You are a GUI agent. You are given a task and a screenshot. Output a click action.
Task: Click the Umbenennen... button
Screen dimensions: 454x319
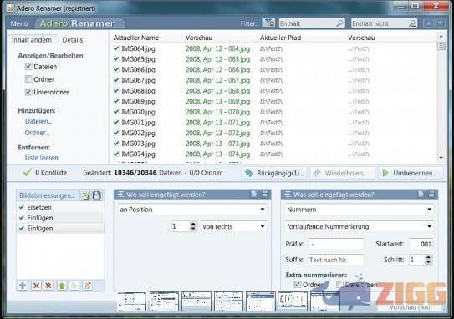point(411,173)
